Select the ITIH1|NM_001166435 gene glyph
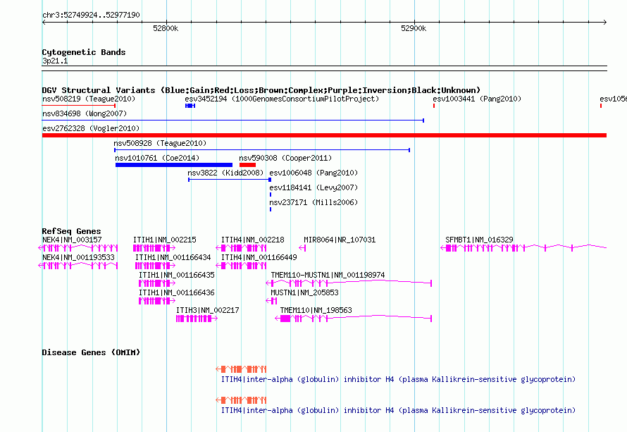Image resolution: width=627 pixels, height=432 pixels. (156, 283)
